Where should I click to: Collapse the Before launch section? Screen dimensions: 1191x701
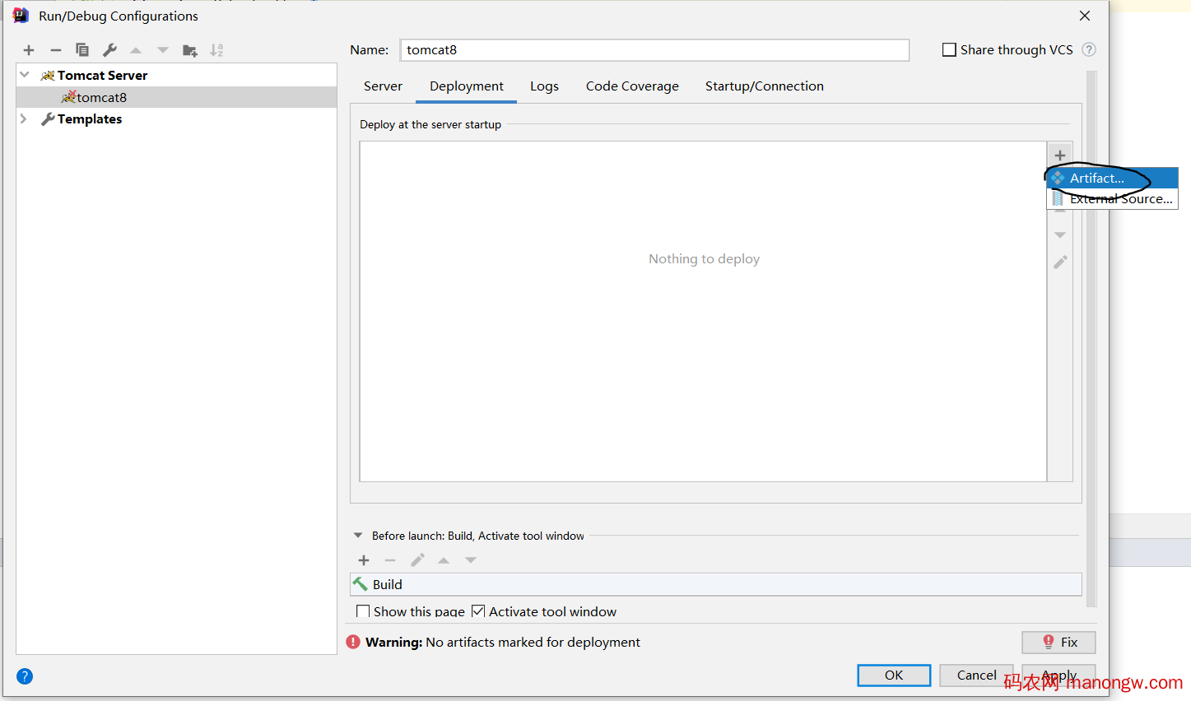(357, 535)
